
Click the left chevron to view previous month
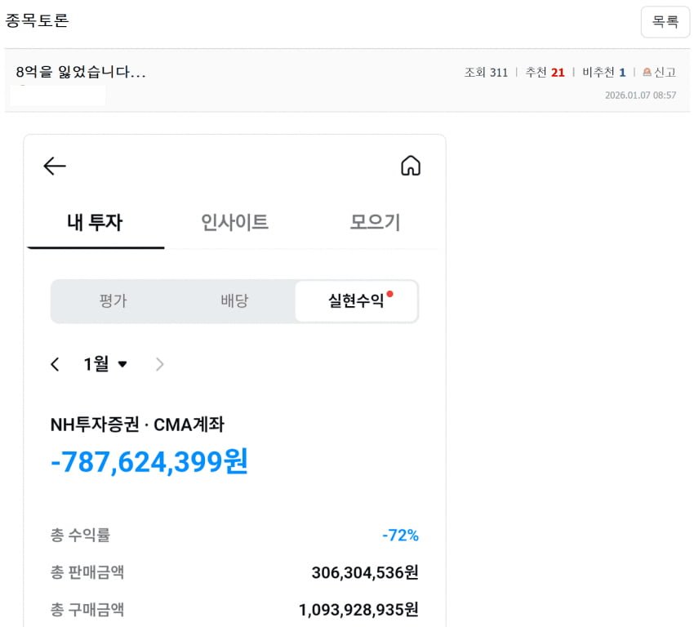pos(54,364)
